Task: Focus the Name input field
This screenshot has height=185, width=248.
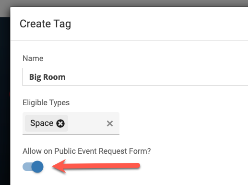Action: (135, 77)
